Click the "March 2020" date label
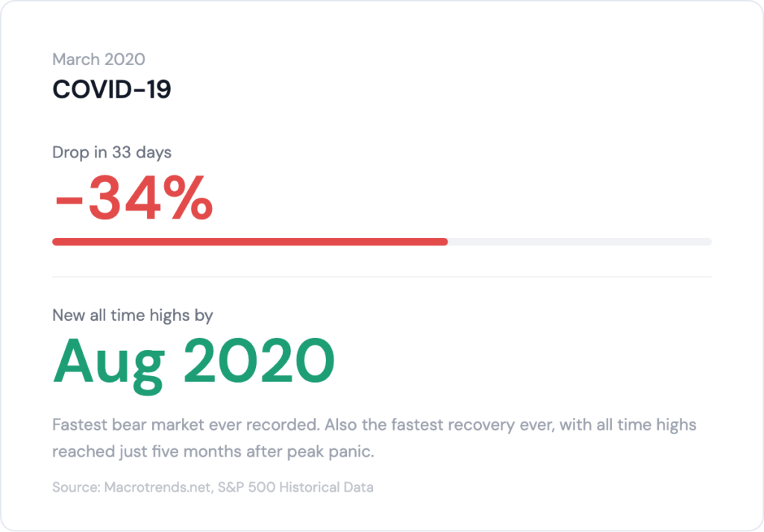The width and height of the screenshot is (764, 532). click(x=98, y=60)
